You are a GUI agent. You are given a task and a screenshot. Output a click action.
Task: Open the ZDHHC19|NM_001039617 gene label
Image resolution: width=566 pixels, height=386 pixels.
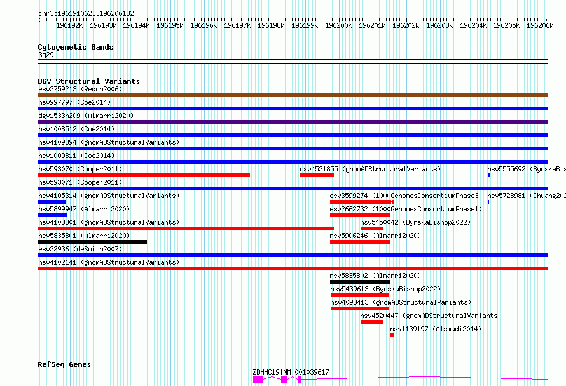[x=291, y=372]
